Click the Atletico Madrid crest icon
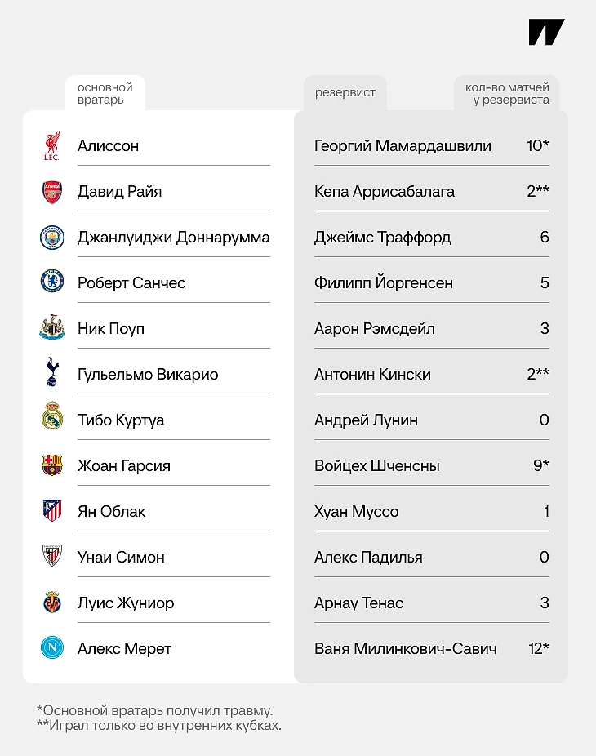Viewport: 596px width, 756px height. tap(52, 511)
